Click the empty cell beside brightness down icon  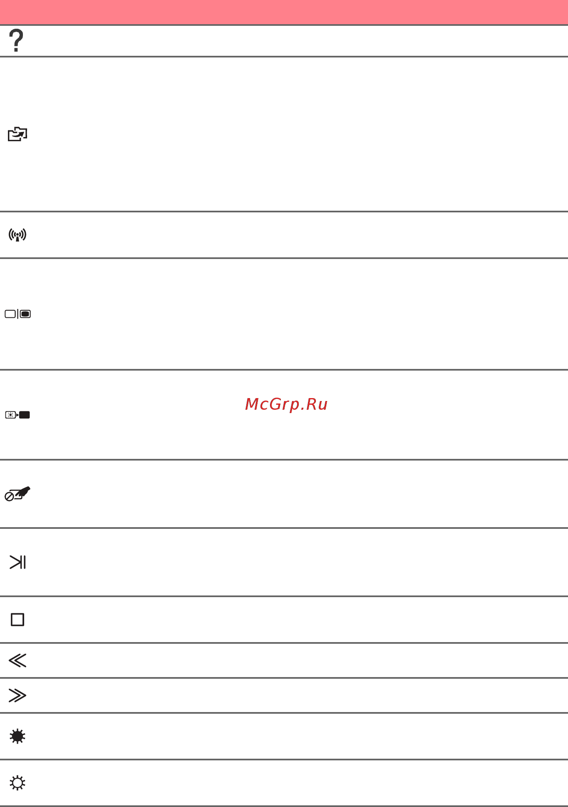(300, 783)
